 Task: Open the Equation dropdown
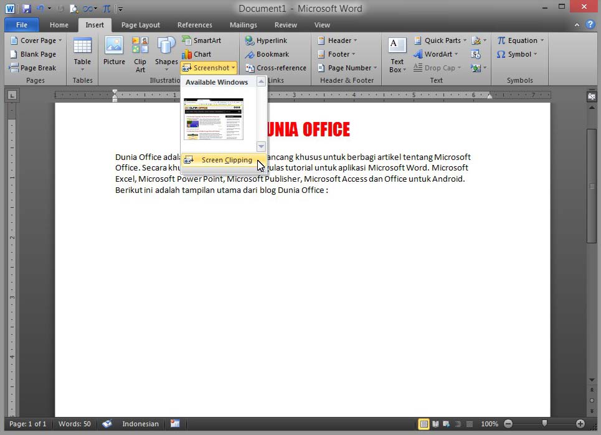click(x=520, y=40)
